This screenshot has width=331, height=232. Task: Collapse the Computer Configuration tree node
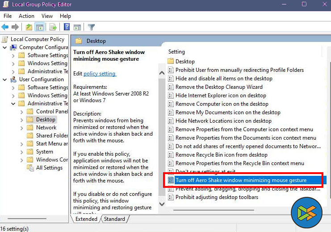click(x=5, y=47)
